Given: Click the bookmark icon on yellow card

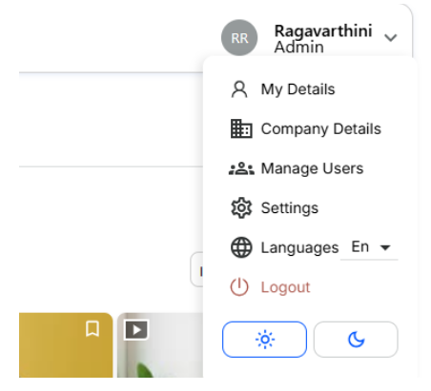Looking at the screenshot, I should [x=92, y=328].
